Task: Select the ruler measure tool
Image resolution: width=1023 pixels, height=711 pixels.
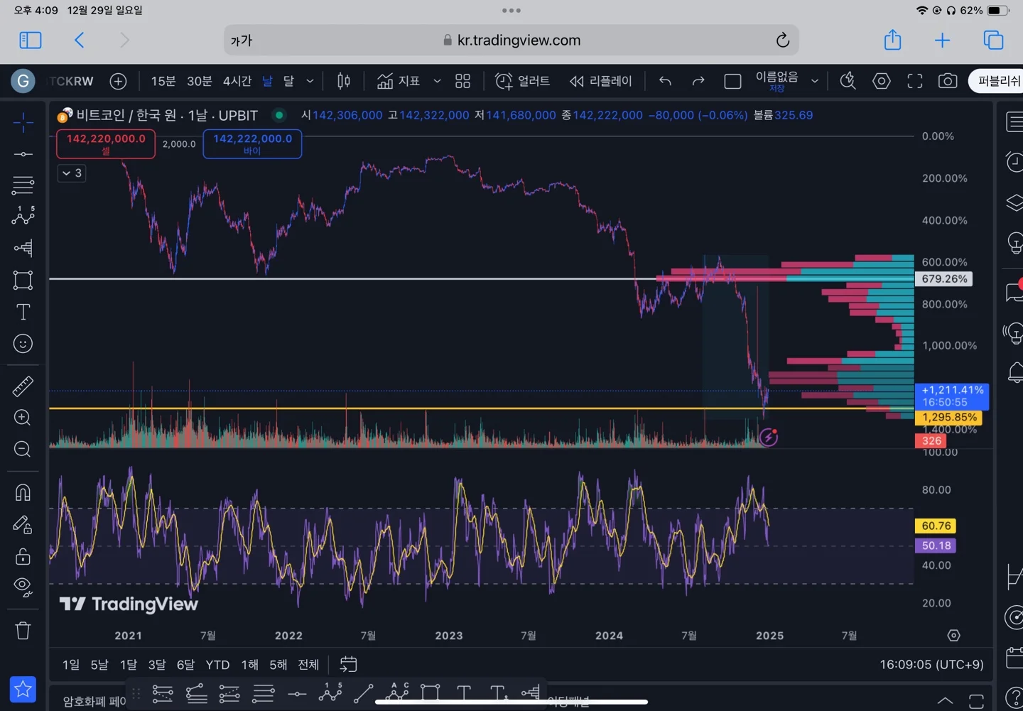Action: [x=23, y=386]
